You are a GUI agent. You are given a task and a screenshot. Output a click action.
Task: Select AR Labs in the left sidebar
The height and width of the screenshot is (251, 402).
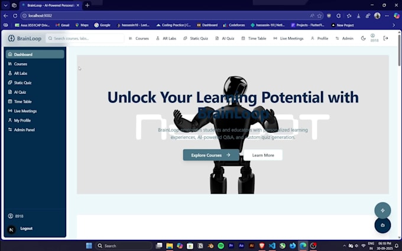[35, 73]
